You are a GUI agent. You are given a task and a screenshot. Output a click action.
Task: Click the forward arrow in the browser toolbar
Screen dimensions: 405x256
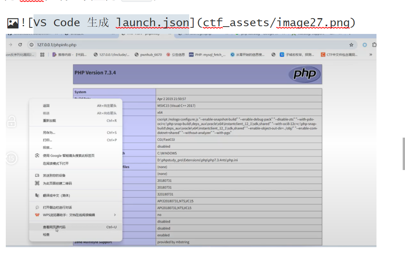[10, 45]
